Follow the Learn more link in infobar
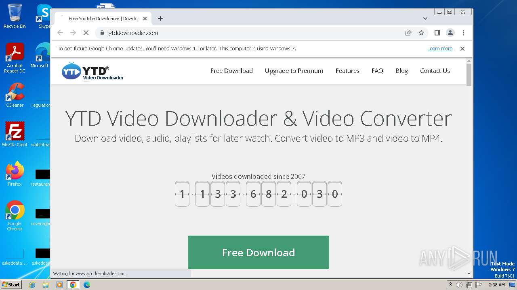 point(440,49)
